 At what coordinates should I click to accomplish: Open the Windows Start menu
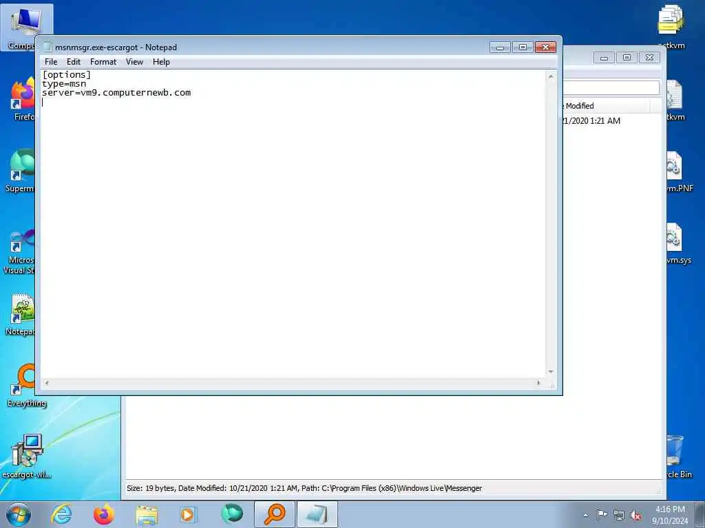pos(19,514)
